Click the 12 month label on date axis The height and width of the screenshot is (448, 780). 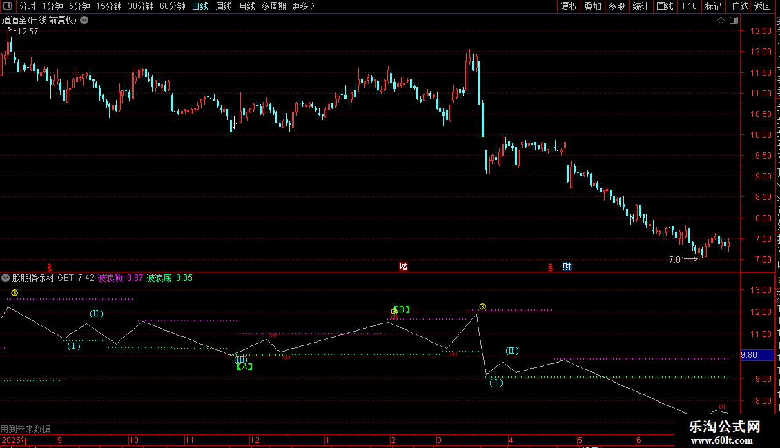pyautogui.click(x=254, y=440)
